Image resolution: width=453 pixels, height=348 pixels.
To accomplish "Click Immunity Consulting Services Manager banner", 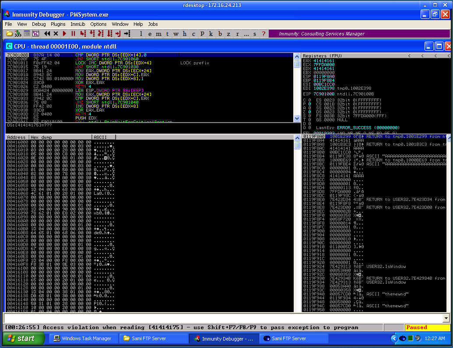I will pyautogui.click(x=359, y=34).
